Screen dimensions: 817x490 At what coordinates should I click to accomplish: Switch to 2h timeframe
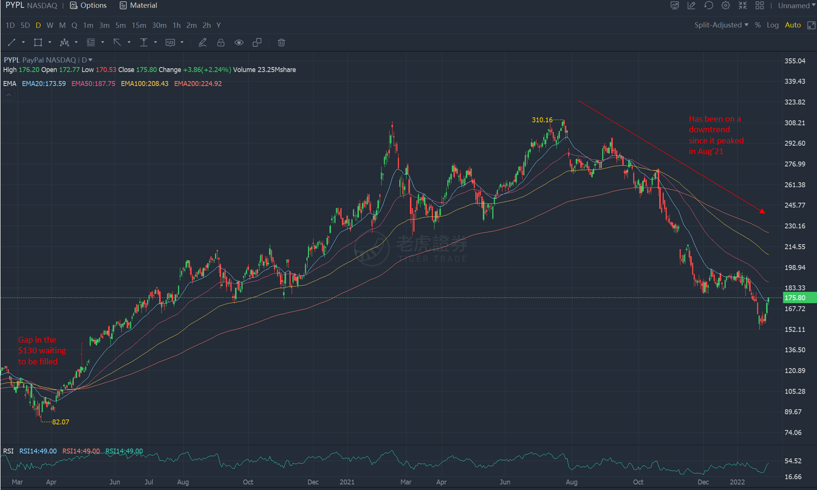(x=207, y=25)
